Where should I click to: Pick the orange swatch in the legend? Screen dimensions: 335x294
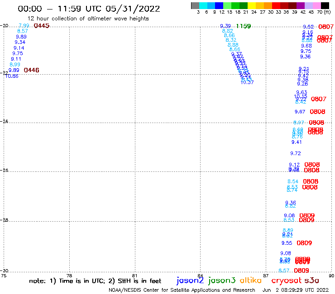coord(268,5)
